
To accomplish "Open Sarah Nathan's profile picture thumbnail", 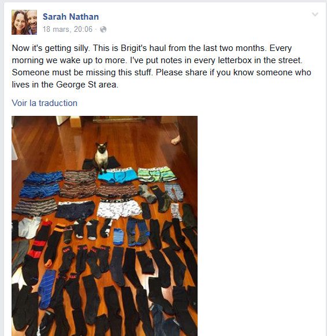I will [24, 22].
